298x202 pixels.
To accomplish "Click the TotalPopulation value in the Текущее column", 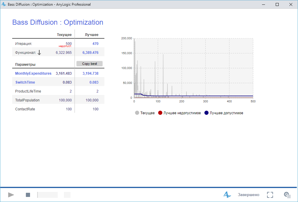I will pyautogui.click(x=65, y=100).
